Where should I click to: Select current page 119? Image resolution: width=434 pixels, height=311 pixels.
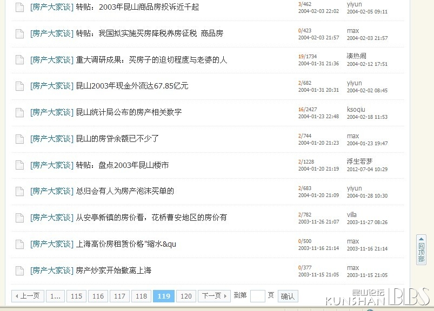pyautogui.click(x=164, y=296)
